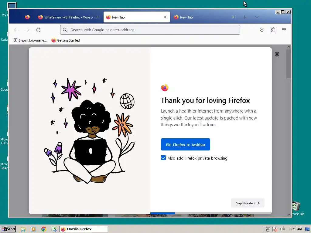Open the Firefox View pinned tab icon
311x233 pixels.
coord(27,17)
